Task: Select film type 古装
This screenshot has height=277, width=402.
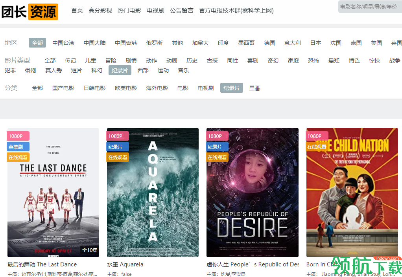Action: (x=212, y=61)
